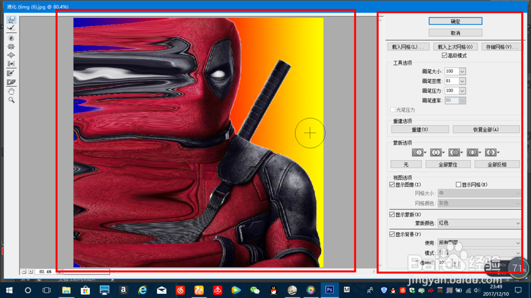Click the zoom in plus button

[30, 271]
